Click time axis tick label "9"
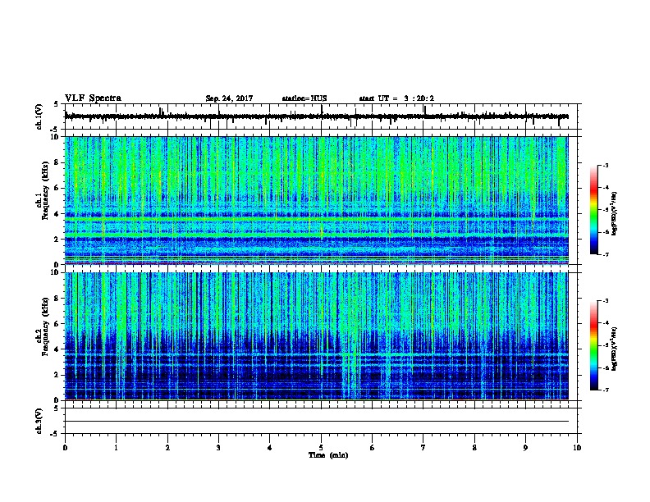Image resolution: width=650 pixels, height=502 pixels. (x=525, y=448)
